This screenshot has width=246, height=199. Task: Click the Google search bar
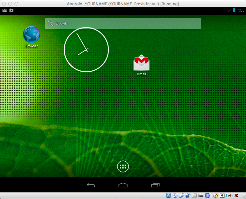click(123, 23)
